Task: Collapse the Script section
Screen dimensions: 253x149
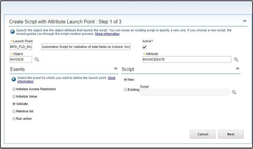Action: click(x=238, y=69)
